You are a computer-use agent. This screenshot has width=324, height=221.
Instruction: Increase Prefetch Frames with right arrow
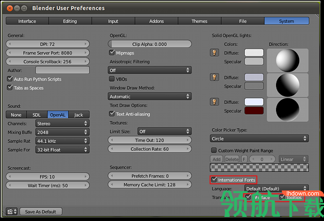click(187, 176)
